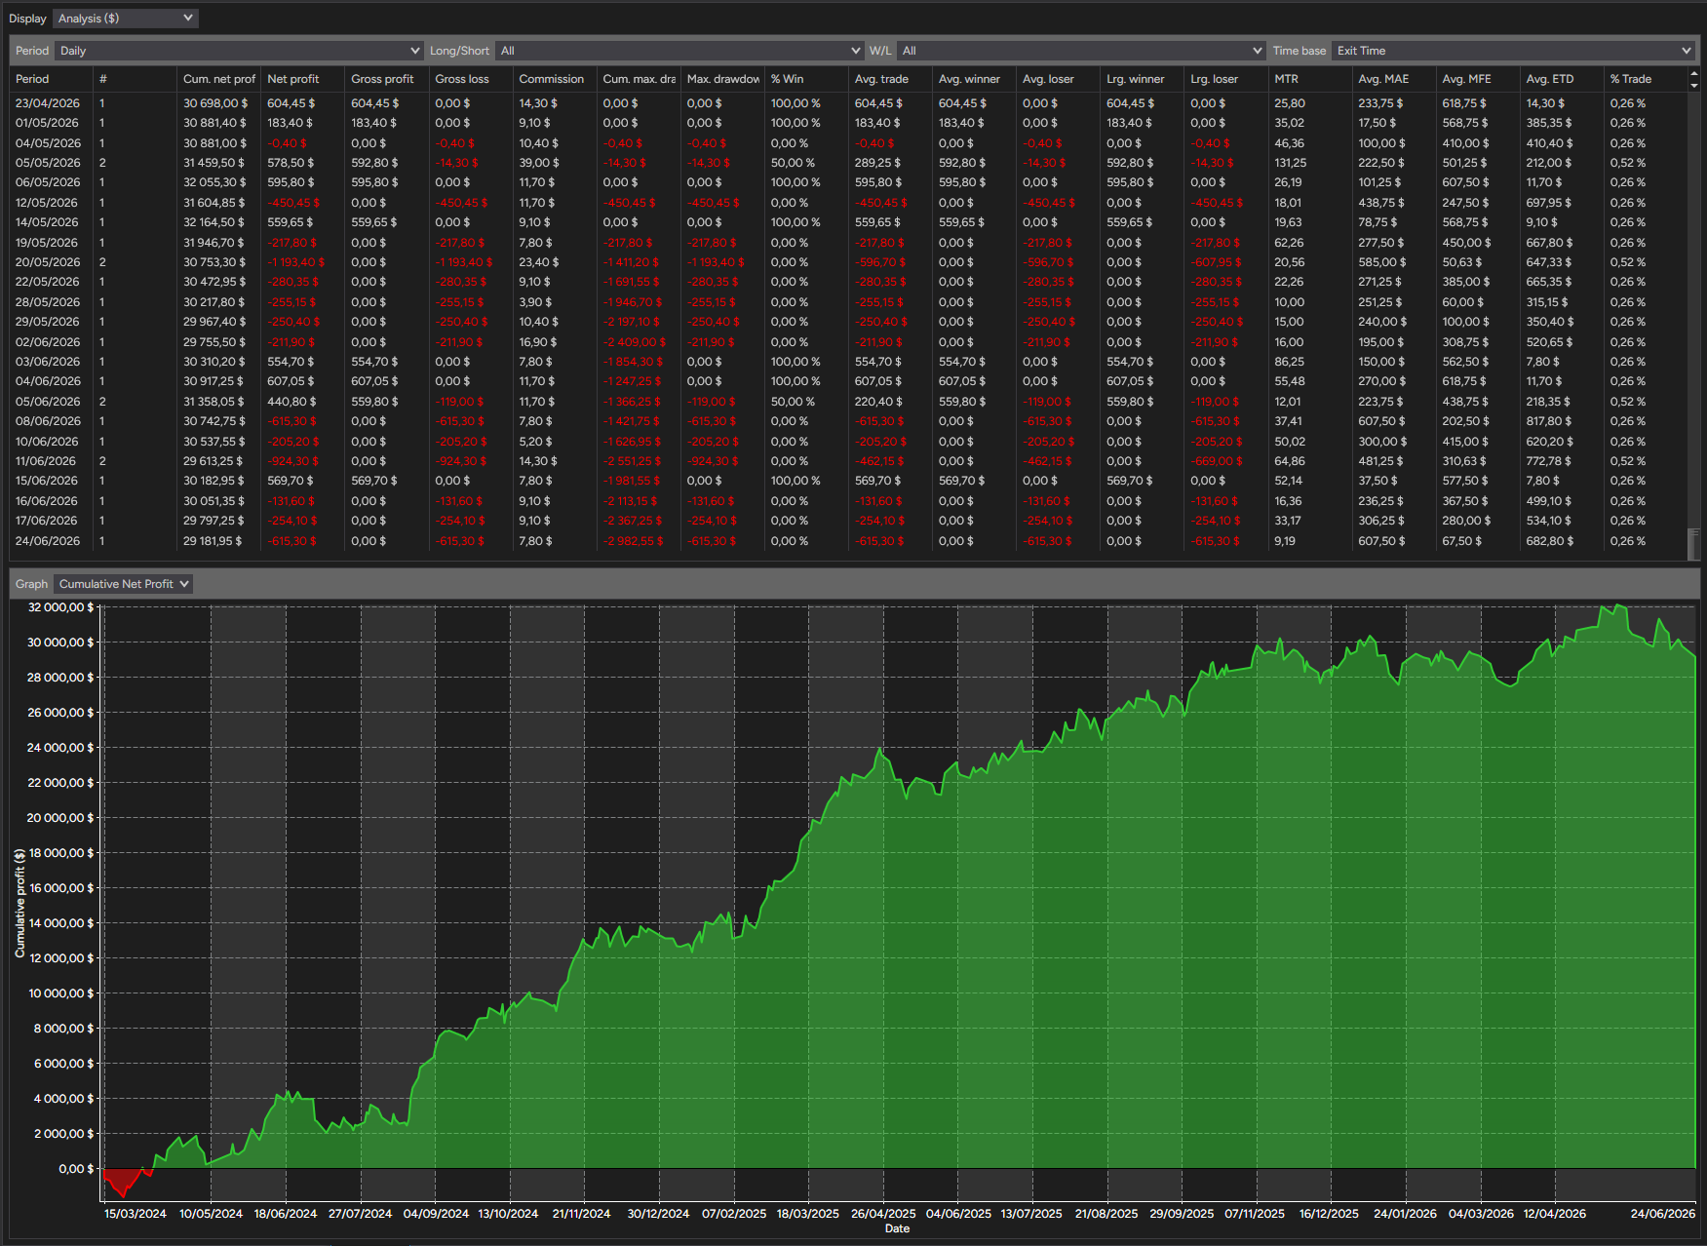Select the 11/06/2026 period row

(848, 461)
